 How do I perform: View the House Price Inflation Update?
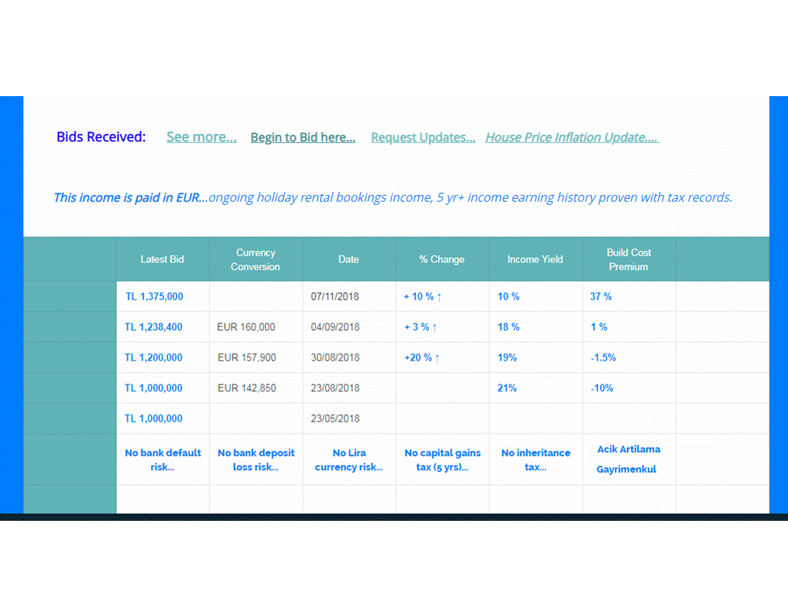tap(572, 137)
